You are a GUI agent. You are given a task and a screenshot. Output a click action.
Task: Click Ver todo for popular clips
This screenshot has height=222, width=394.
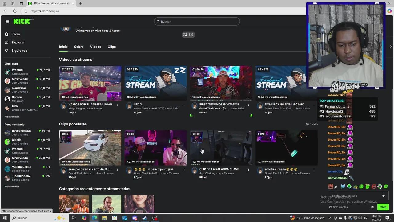click(x=312, y=124)
